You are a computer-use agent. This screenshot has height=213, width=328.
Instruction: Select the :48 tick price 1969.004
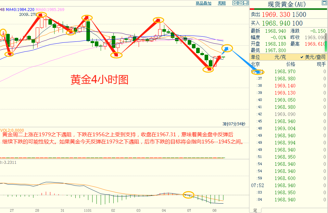[285, 129]
